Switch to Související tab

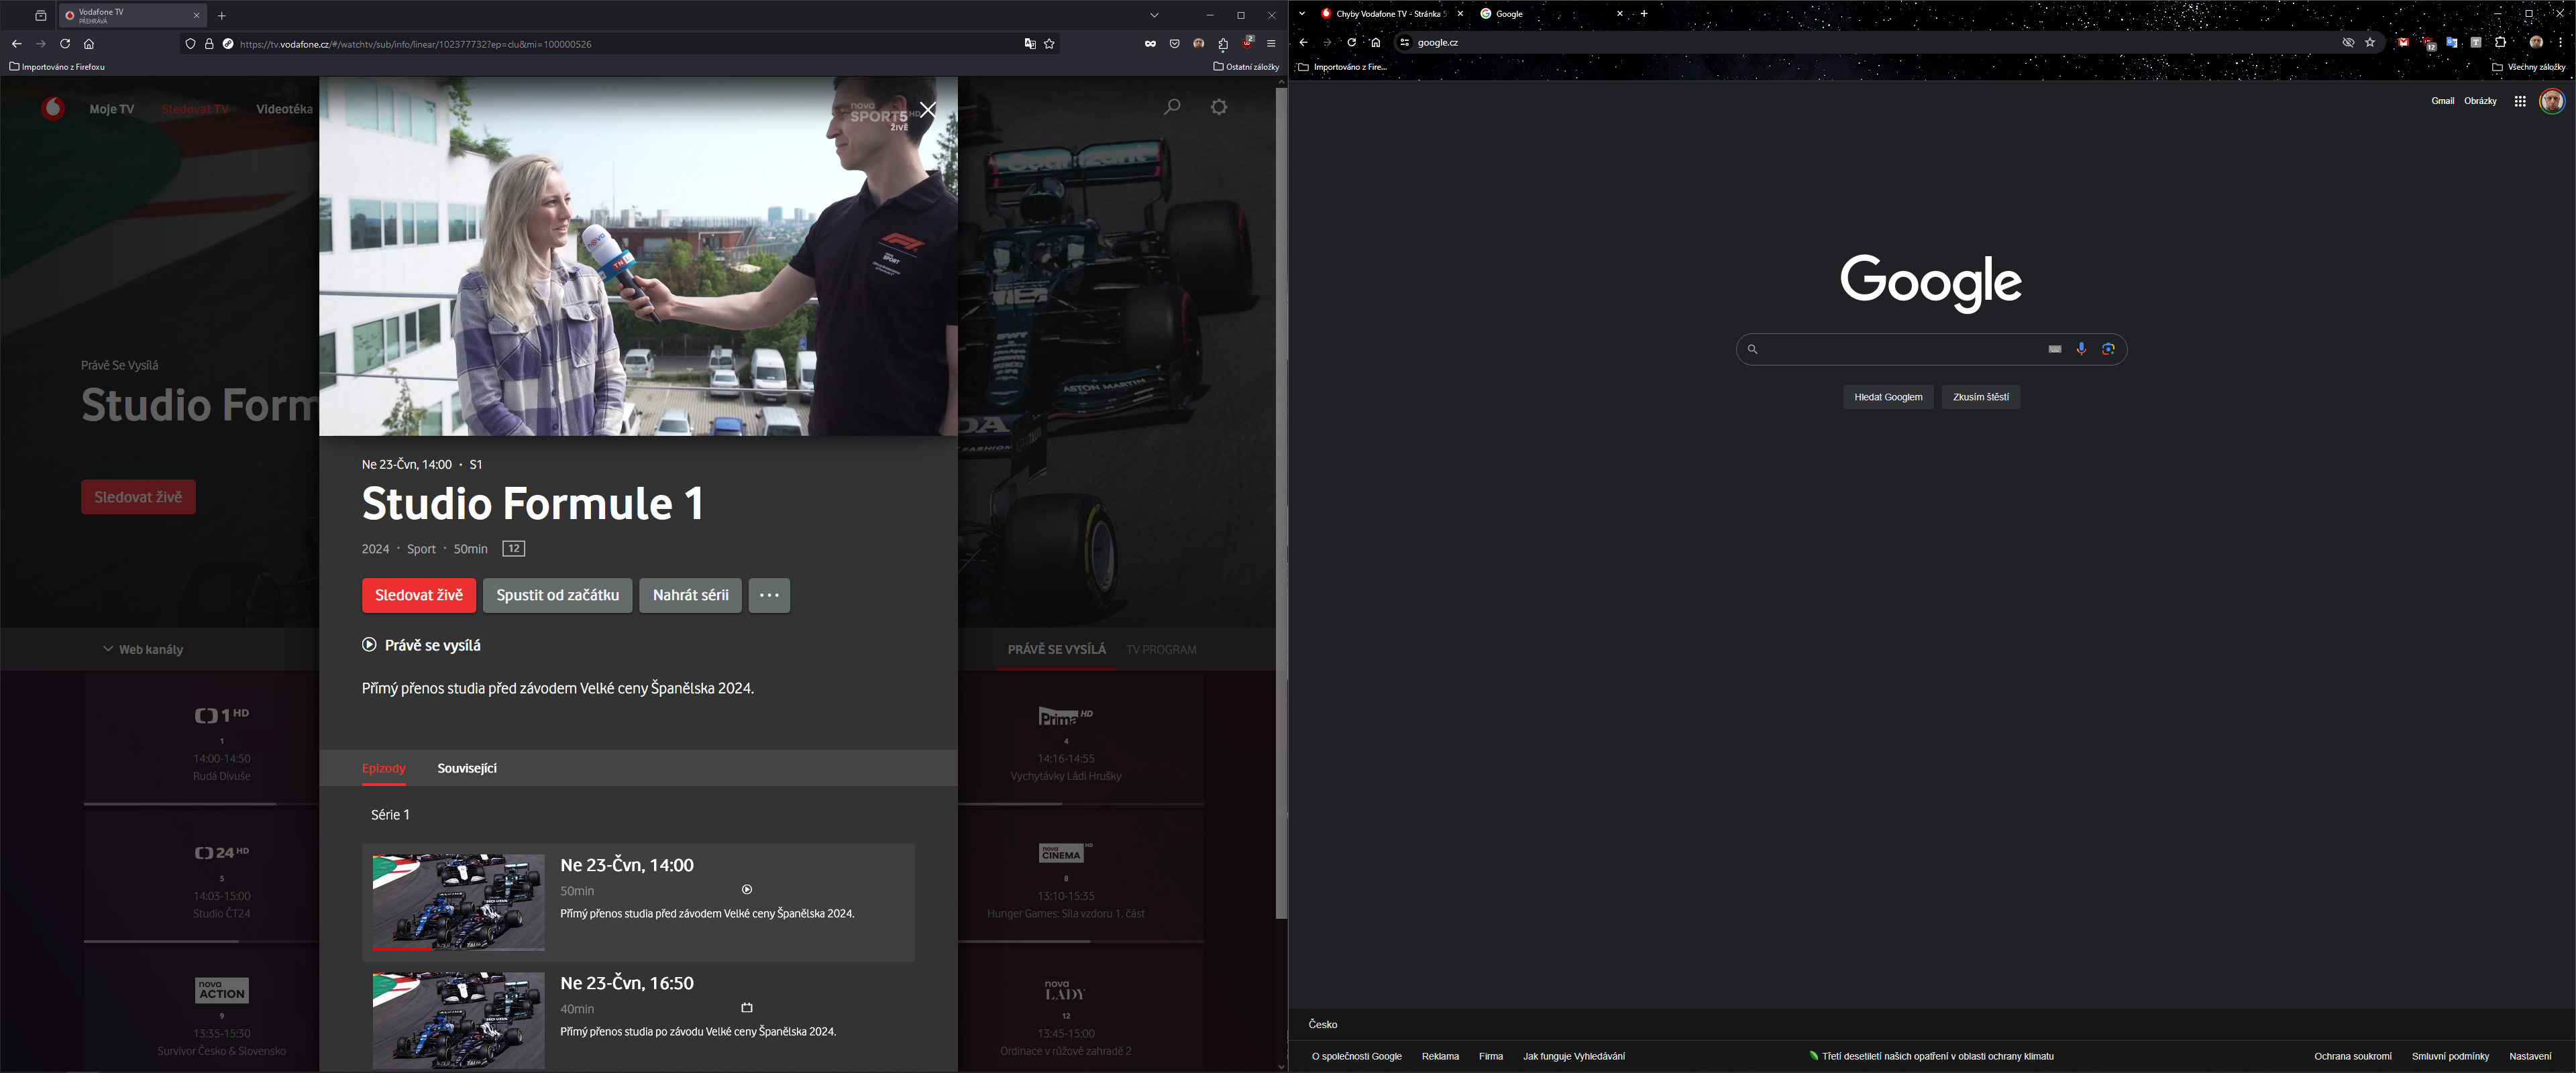click(467, 768)
